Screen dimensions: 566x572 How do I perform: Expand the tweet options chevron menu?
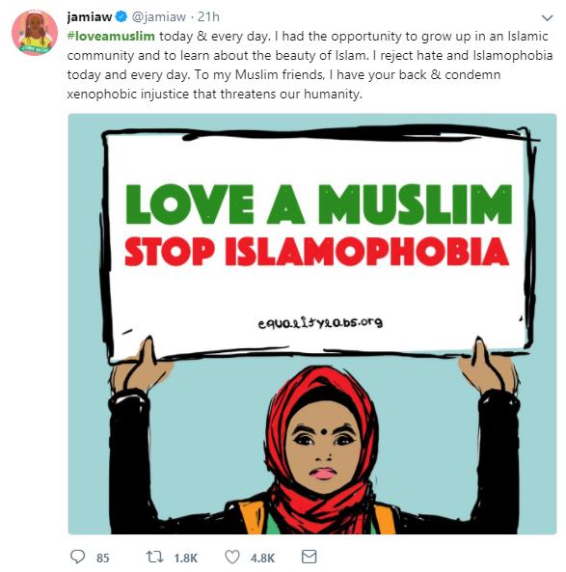(547, 17)
